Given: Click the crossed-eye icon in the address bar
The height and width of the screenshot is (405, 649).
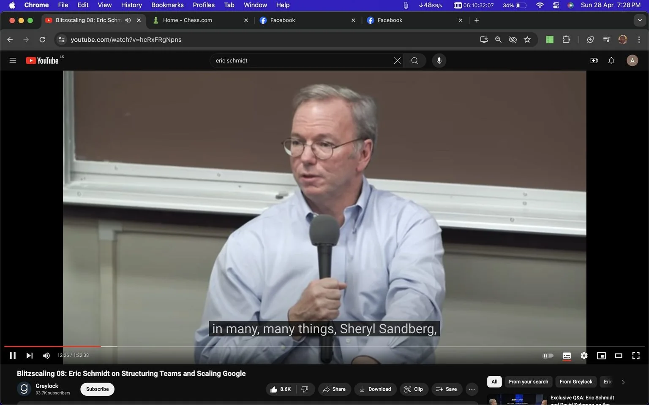Looking at the screenshot, I should click(513, 40).
